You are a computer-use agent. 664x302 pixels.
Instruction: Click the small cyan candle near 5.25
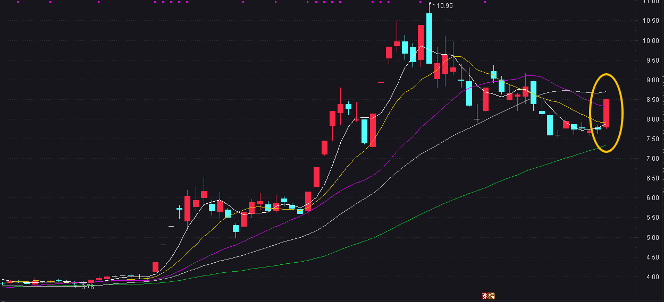(x=236, y=228)
